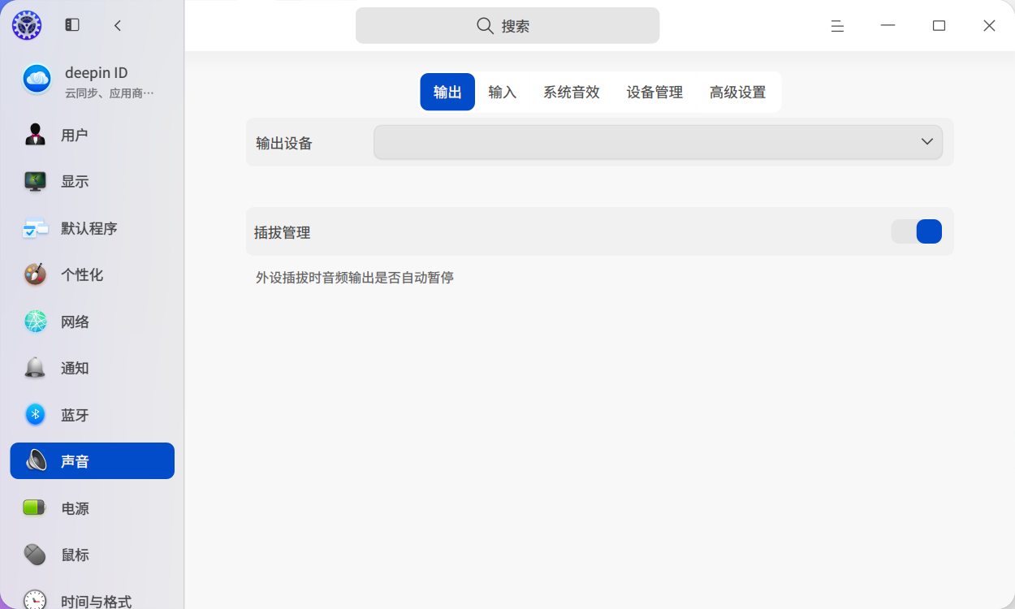The height and width of the screenshot is (609, 1015).
Task: Select the 显示 sidebar label
Action: tap(75, 181)
